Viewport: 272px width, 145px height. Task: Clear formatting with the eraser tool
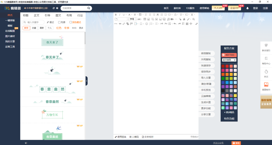click(180, 19)
